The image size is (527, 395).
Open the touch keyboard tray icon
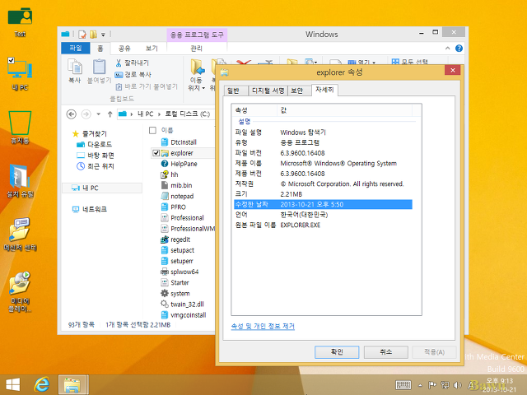point(403,385)
